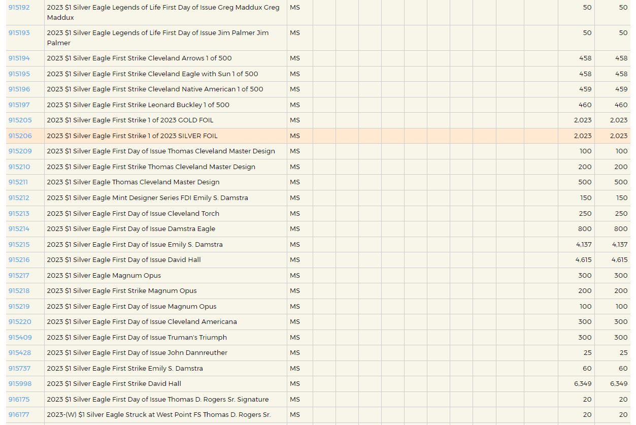Open coin number 915196 link
Image resolution: width=636 pixels, height=425 pixels.
[19, 89]
